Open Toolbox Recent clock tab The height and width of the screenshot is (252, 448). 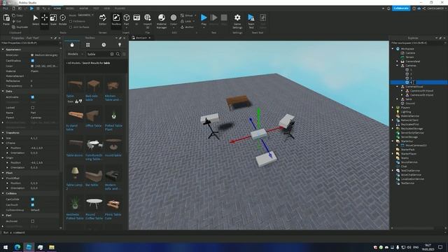(104, 45)
